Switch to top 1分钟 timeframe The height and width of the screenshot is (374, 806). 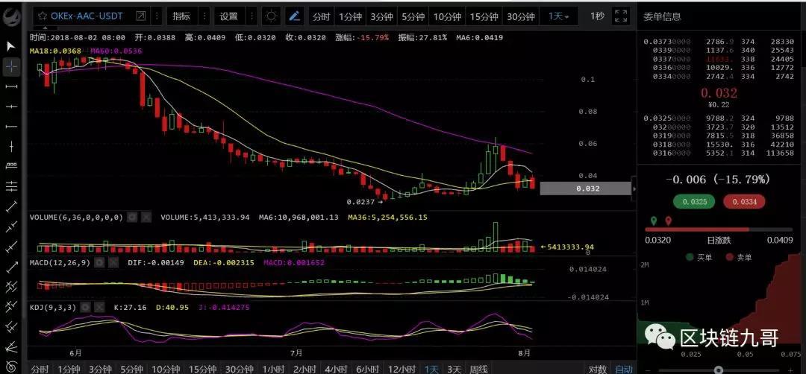[349, 16]
